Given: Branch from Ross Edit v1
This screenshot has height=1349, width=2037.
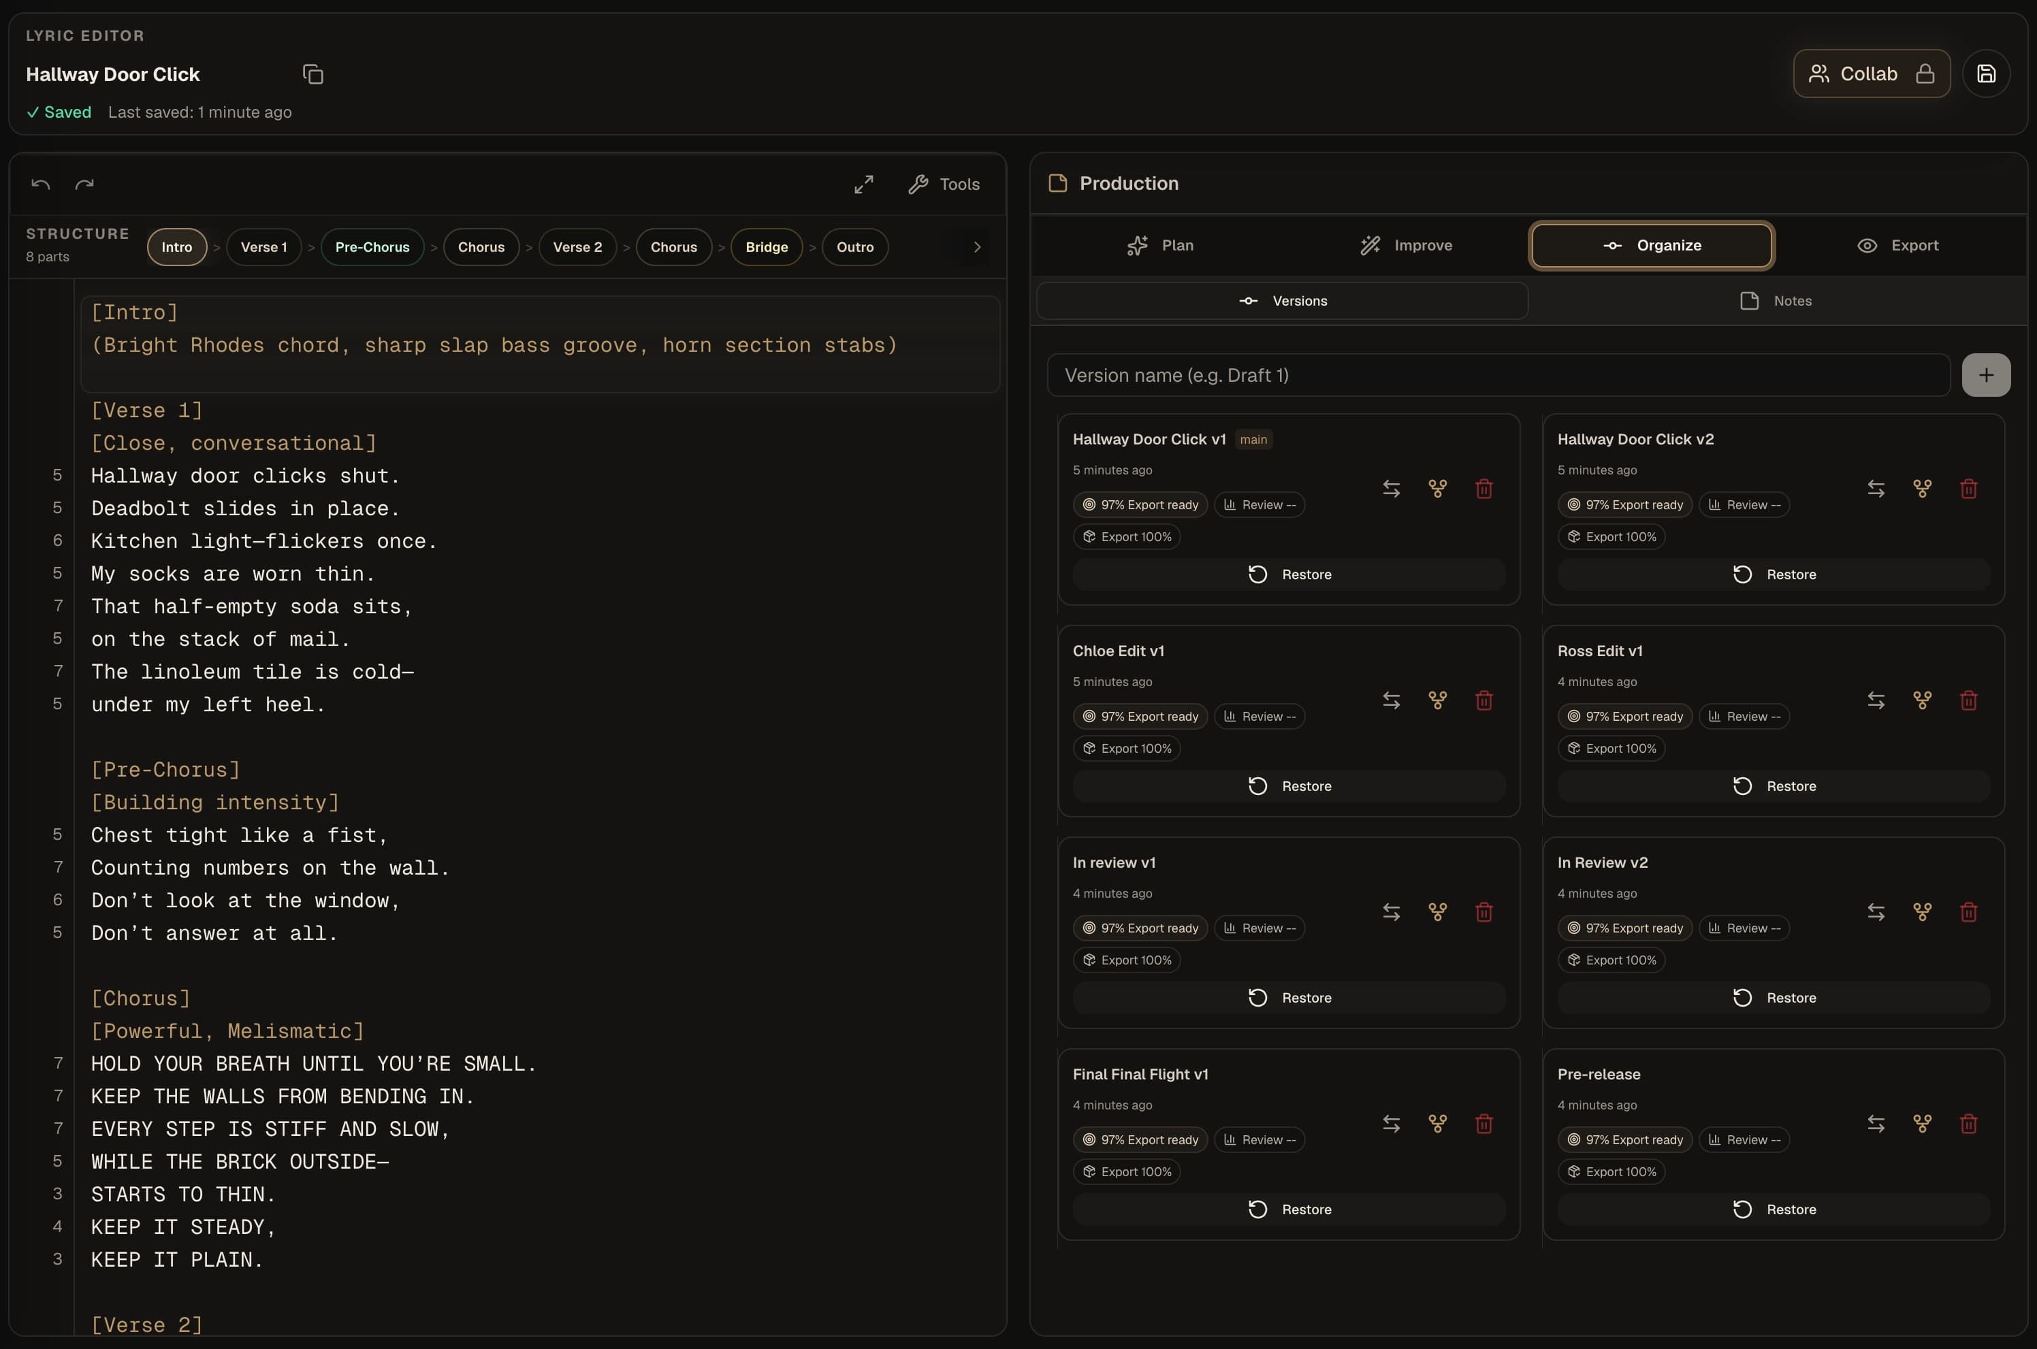Looking at the screenshot, I should [x=1923, y=700].
